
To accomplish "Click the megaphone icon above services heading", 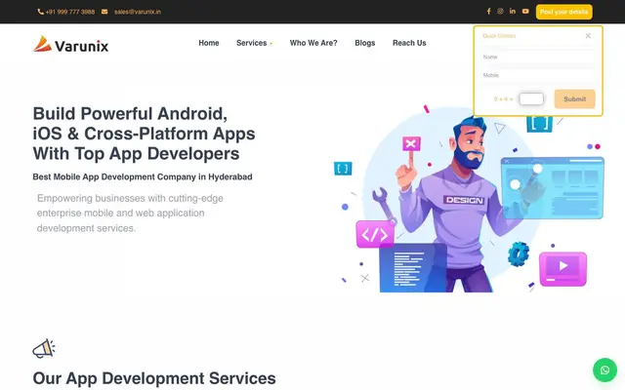I will 44,349.
